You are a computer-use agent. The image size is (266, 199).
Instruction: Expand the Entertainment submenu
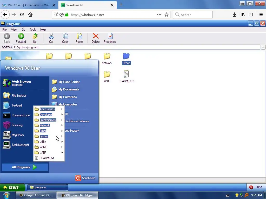tap(49, 120)
